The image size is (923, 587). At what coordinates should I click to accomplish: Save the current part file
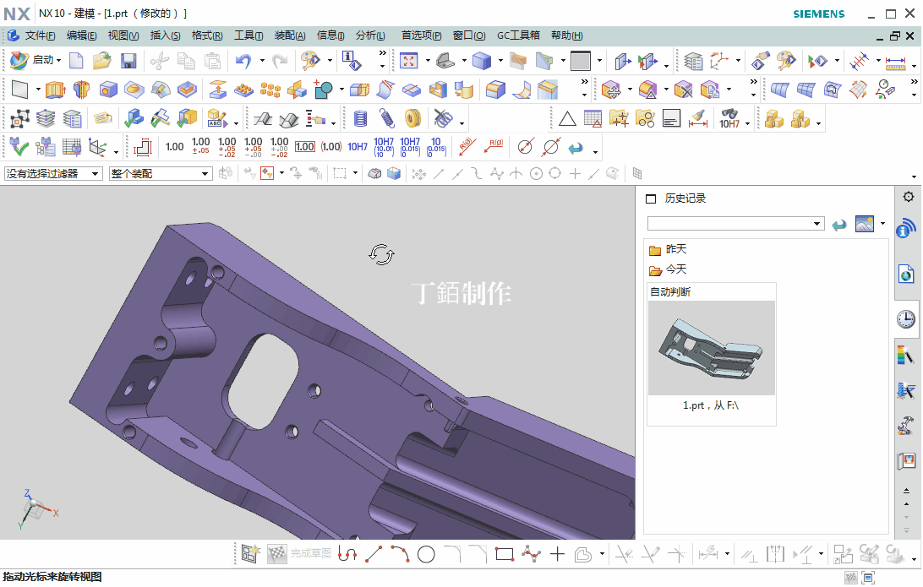coord(128,61)
